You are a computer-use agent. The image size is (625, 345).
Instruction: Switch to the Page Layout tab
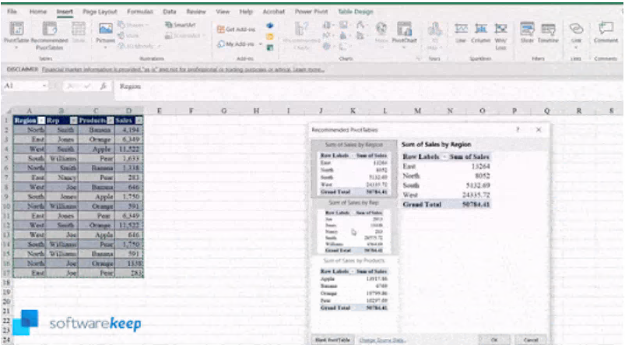point(100,12)
